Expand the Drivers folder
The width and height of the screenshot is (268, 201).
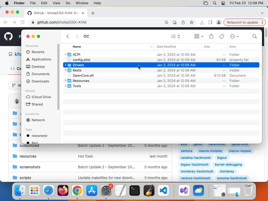pyautogui.click(x=65, y=65)
